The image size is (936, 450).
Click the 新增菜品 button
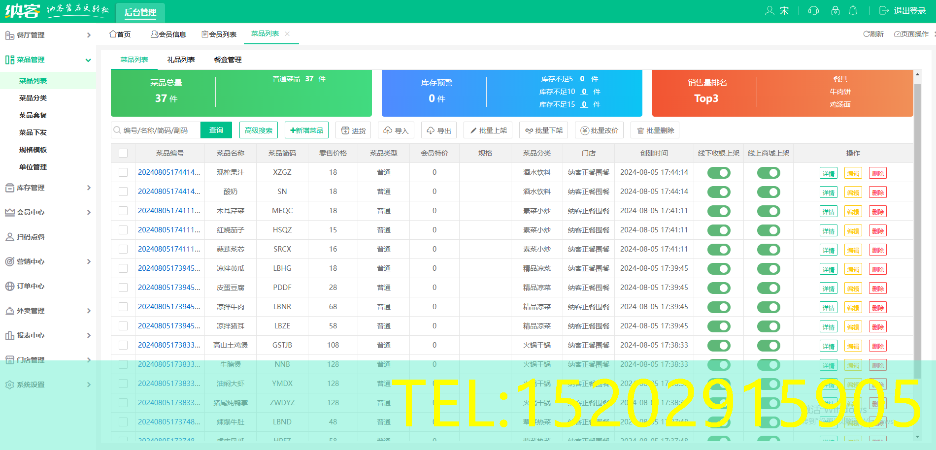click(307, 130)
